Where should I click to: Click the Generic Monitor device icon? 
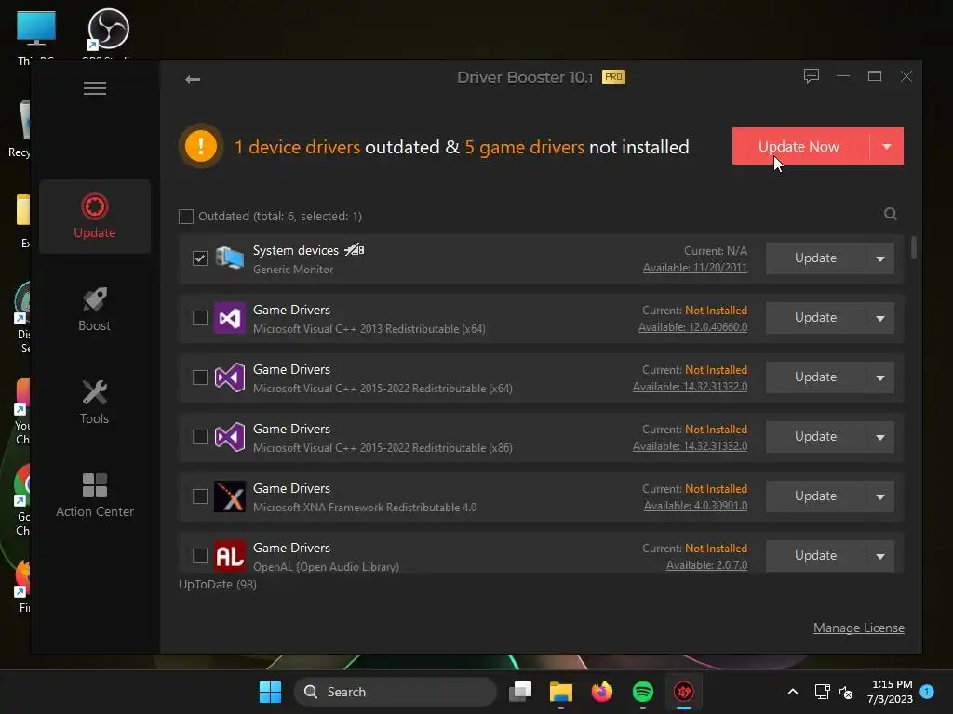230,258
